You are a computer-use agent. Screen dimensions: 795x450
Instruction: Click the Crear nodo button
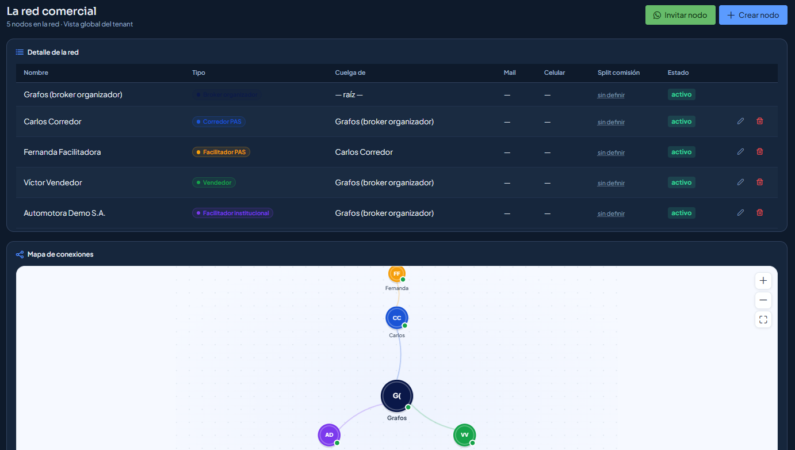(753, 15)
